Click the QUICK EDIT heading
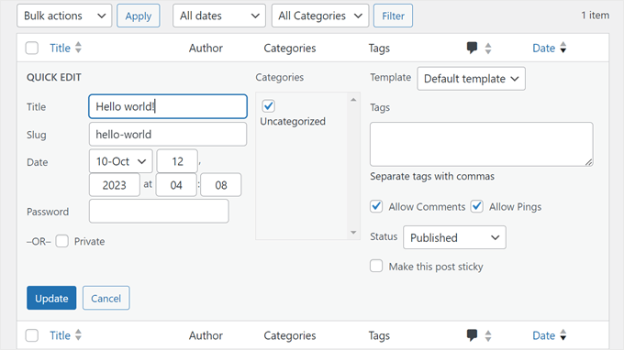The width and height of the screenshot is (624, 350). click(x=54, y=78)
